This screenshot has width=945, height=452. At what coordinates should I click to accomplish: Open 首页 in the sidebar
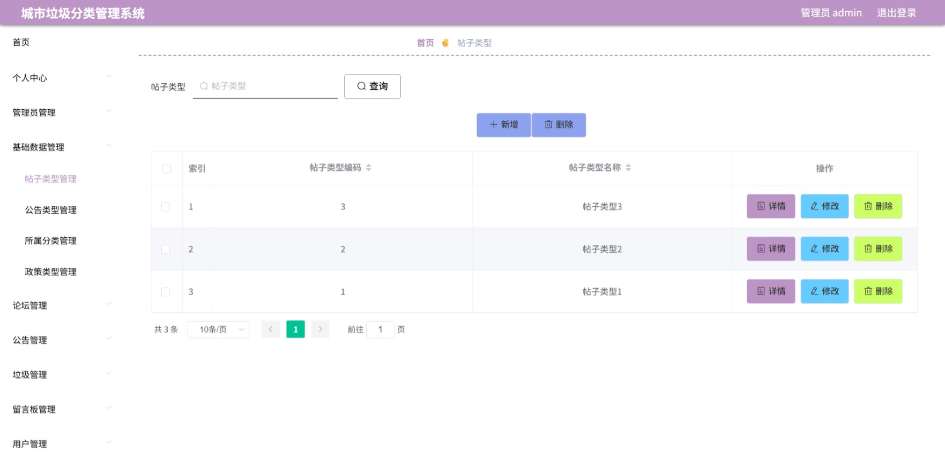[x=21, y=42]
